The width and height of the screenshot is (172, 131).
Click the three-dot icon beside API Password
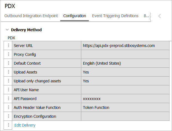pyautogui.click(x=9, y=99)
